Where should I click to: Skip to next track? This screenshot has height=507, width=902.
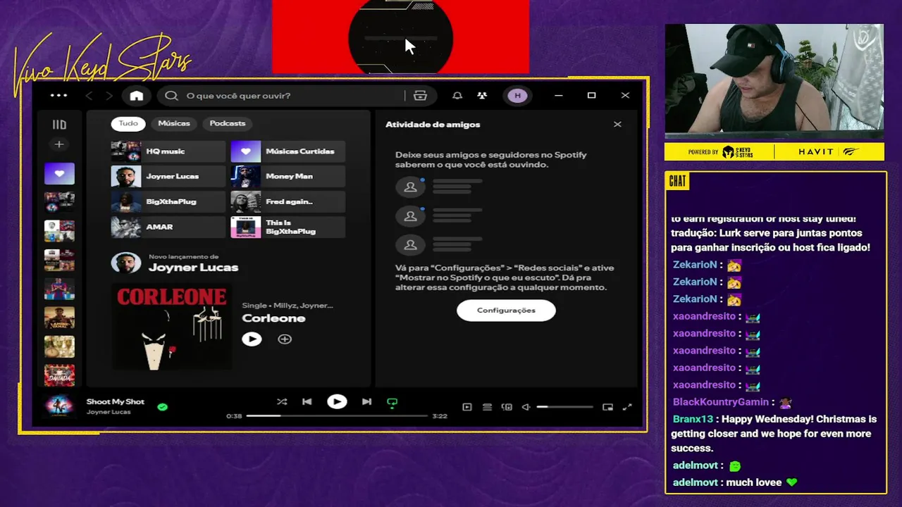(x=366, y=402)
